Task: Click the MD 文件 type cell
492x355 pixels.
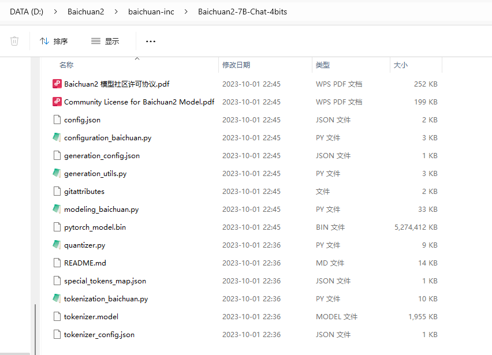Action: click(330, 263)
